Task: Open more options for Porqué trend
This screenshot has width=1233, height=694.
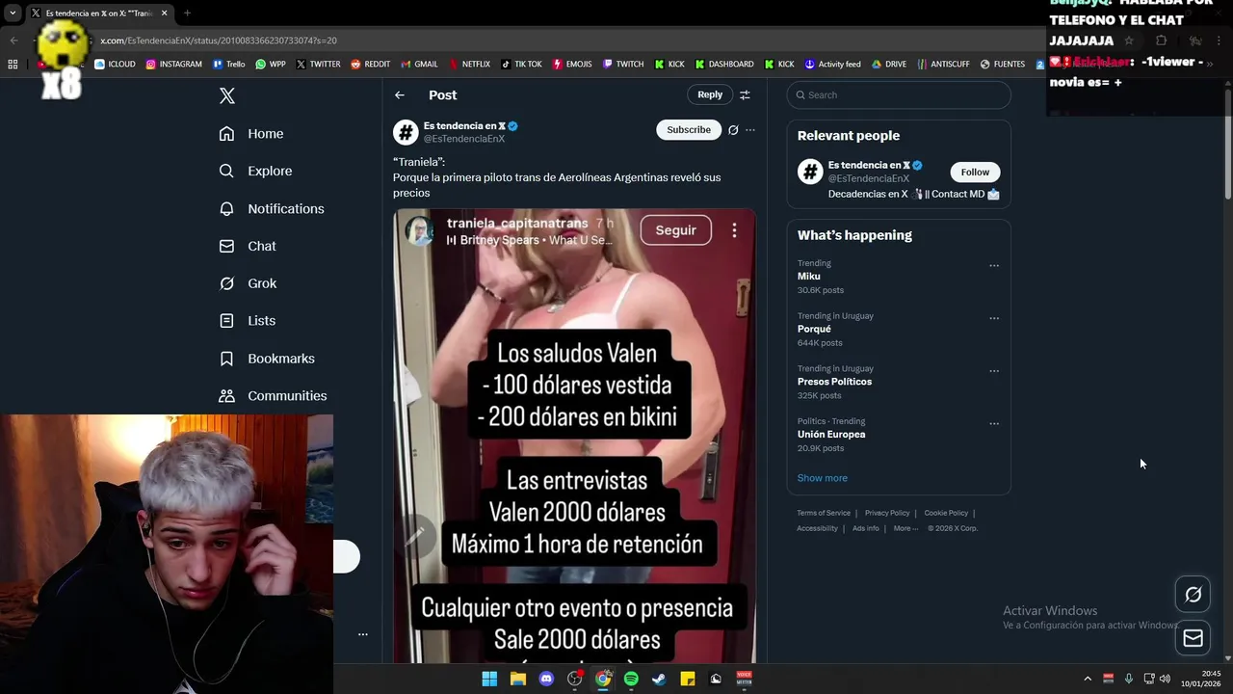Action: (x=994, y=318)
